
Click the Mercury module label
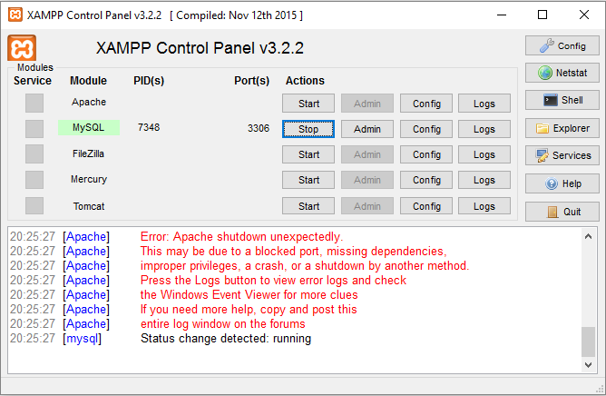click(89, 179)
